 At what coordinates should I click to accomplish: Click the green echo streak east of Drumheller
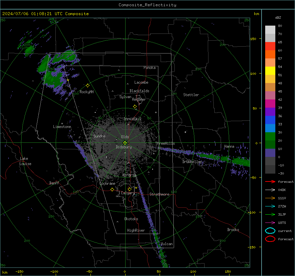pos(224,159)
